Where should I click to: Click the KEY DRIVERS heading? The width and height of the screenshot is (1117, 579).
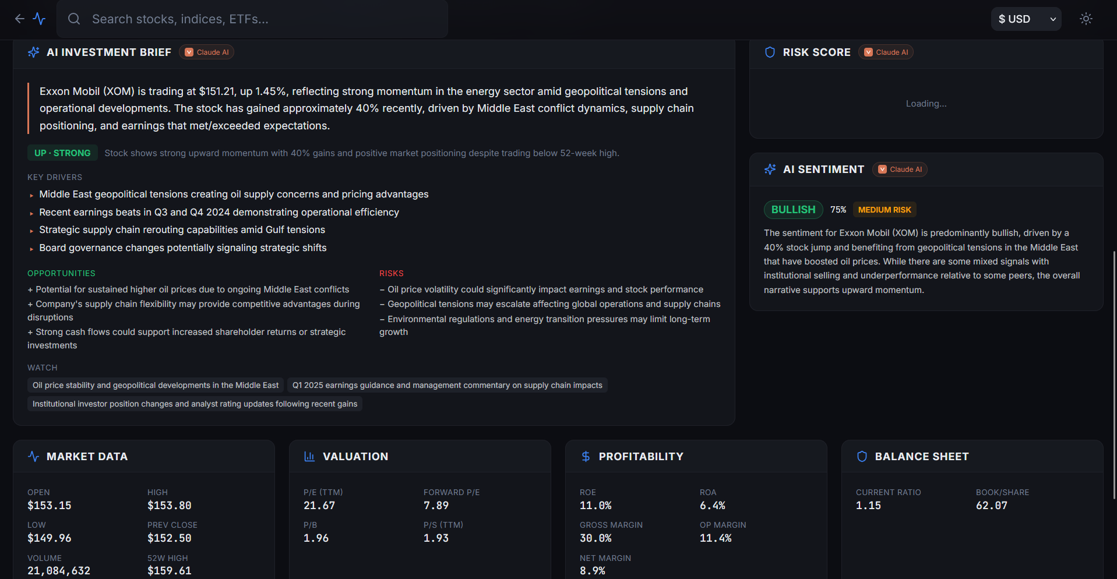pos(55,178)
